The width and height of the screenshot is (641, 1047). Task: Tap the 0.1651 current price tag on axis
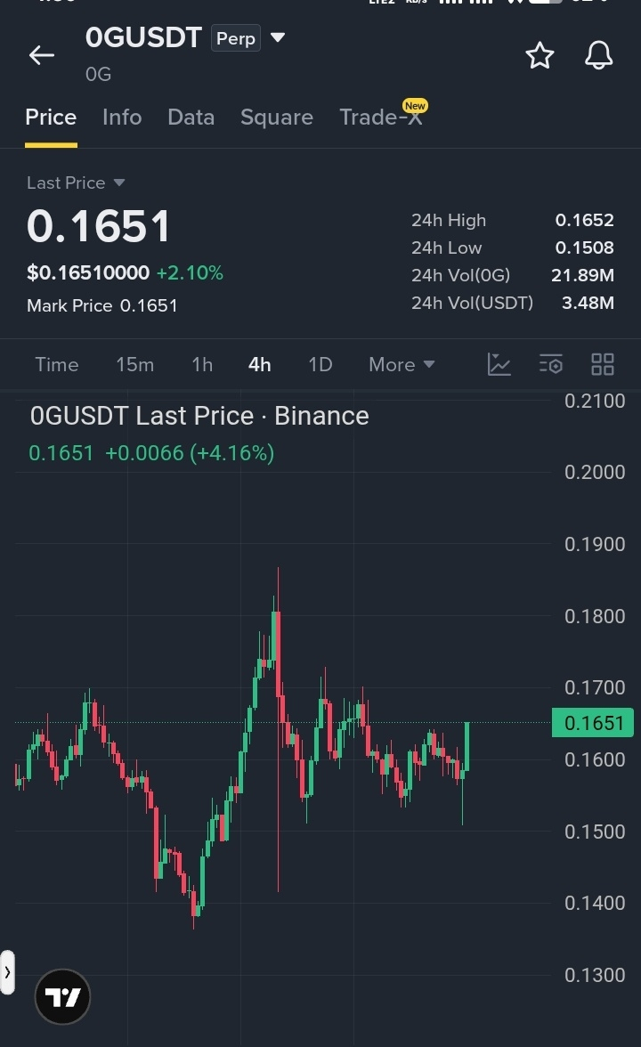coord(593,723)
